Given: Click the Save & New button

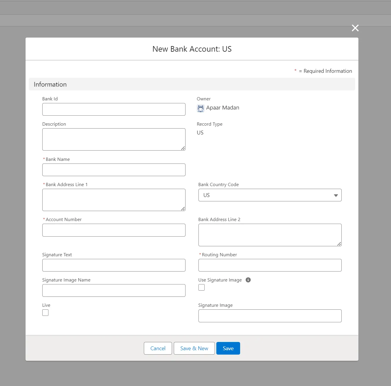Looking at the screenshot, I should click(194, 348).
